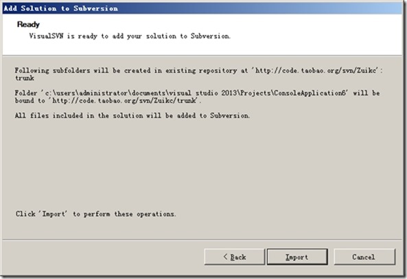
Task: Click the 'VisualSVN is ready' description sentence
Action: (130, 36)
